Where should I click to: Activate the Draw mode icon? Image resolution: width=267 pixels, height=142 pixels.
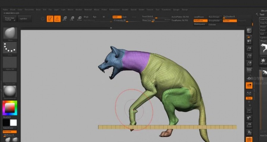tap(57, 19)
